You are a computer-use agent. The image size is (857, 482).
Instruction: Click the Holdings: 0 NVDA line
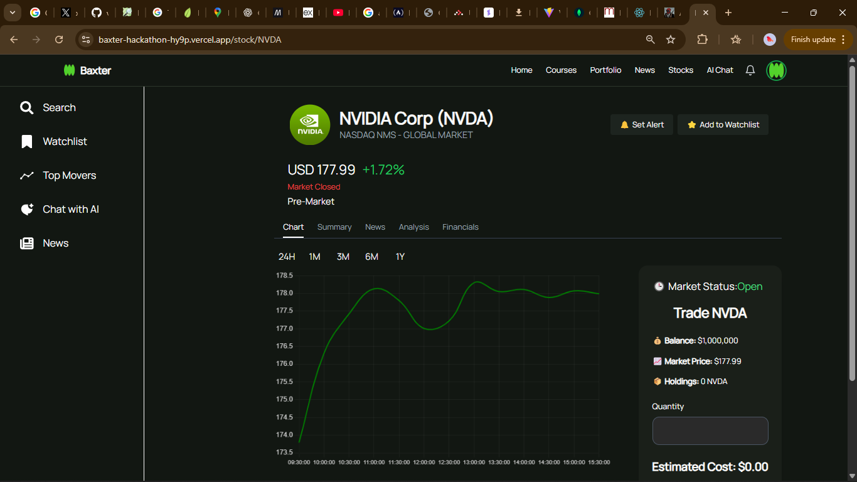tap(690, 382)
